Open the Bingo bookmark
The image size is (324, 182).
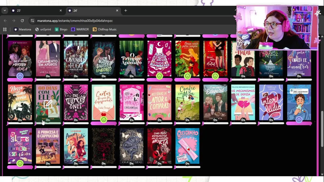tap(61, 29)
